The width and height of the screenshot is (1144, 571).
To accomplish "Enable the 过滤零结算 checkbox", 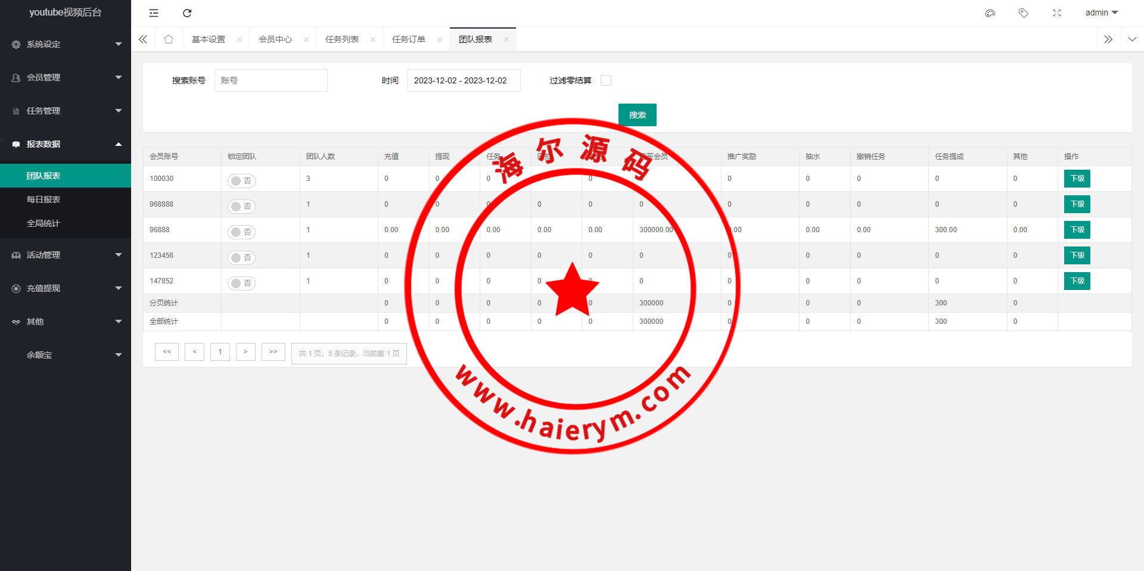I will (x=606, y=80).
